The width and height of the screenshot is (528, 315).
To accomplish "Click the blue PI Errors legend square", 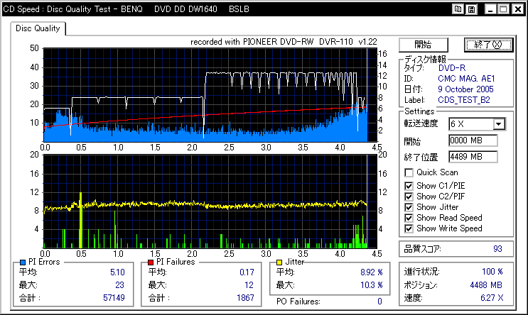I will click(x=23, y=262).
